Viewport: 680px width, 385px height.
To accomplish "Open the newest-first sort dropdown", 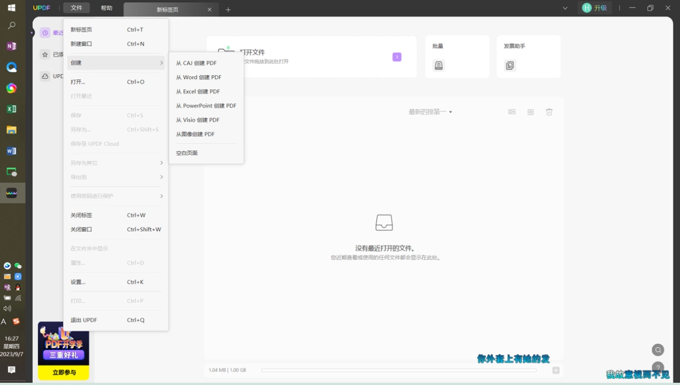I will click(430, 112).
